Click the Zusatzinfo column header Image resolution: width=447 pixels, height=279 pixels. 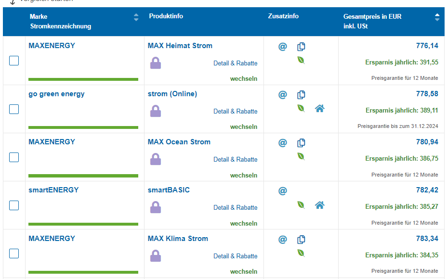coord(283,16)
